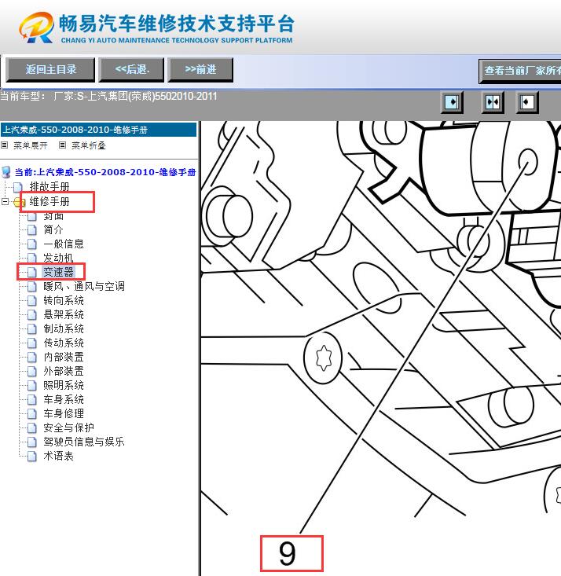
Task: Click the 上汽荣威-550-2008-2010-维修手册 panel header
Action: click(98, 130)
